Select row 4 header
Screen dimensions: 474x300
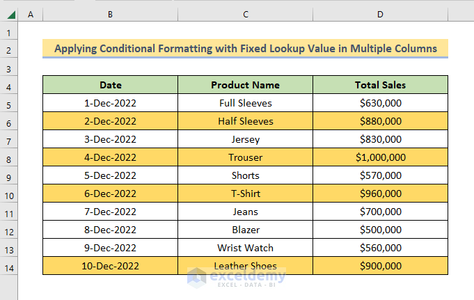coord(9,86)
